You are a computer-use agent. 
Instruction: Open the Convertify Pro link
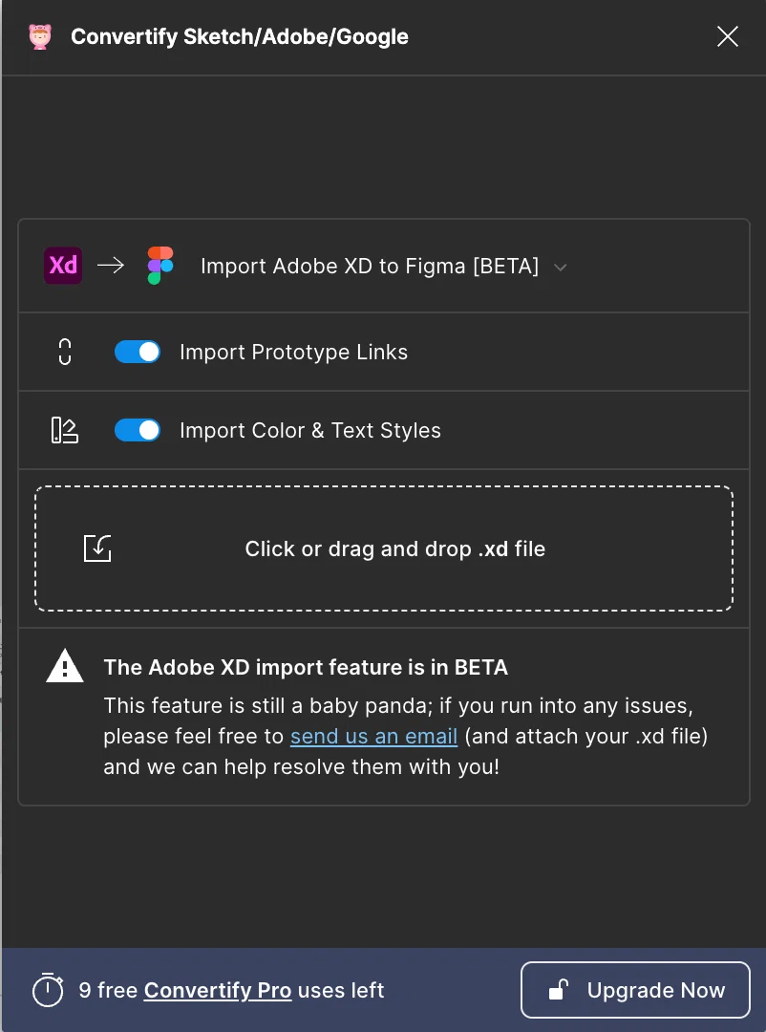[218, 990]
